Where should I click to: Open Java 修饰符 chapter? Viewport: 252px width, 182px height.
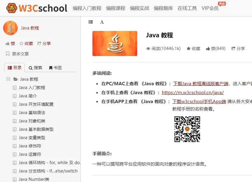click(x=30, y=146)
